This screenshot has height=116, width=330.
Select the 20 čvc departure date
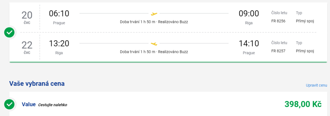coord(27,17)
